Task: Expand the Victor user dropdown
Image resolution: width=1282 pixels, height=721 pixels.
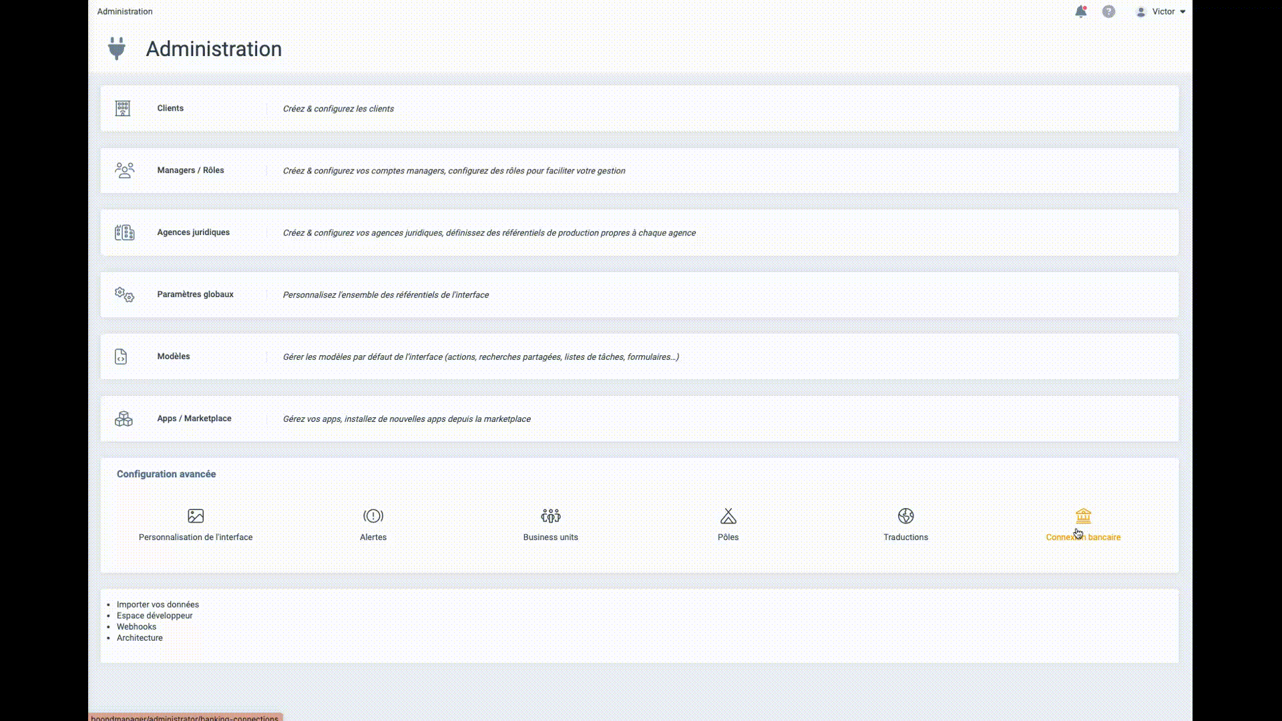Action: point(1162,11)
